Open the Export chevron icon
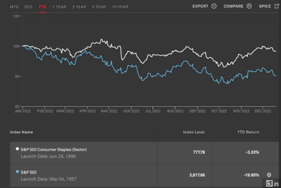Screen dimensions: 281x188 click(x=214, y=6)
